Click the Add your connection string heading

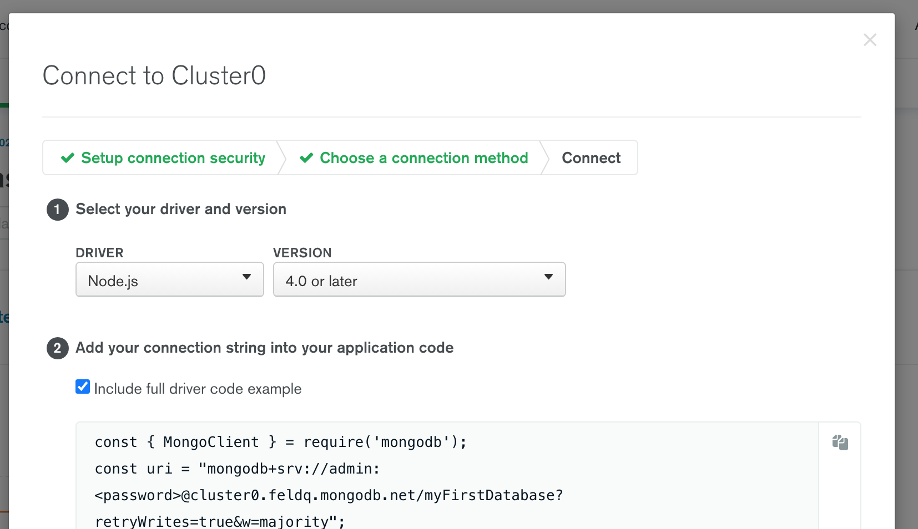point(265,348)
